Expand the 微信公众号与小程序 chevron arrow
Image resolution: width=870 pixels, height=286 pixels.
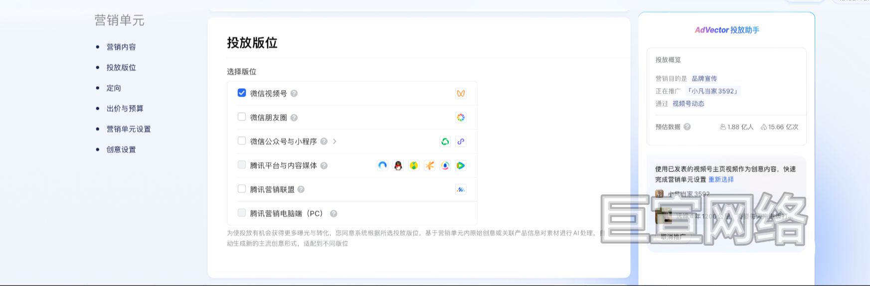(335, 142)
